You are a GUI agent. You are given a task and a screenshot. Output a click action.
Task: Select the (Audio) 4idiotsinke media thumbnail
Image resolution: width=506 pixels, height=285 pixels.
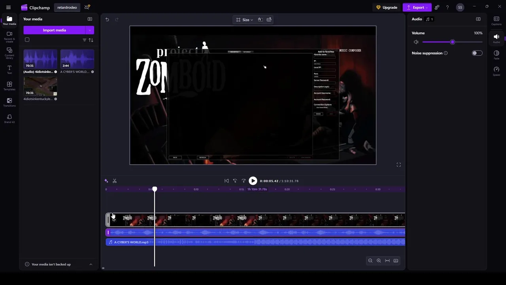coord(40,59)
